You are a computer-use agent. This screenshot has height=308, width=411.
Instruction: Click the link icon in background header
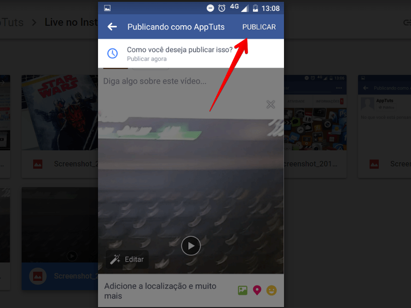point(407,23)
